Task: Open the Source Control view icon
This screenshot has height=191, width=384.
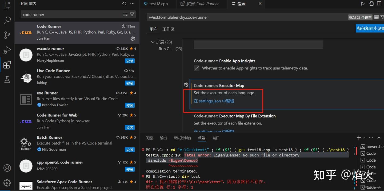Action: (x=7, y=35)
